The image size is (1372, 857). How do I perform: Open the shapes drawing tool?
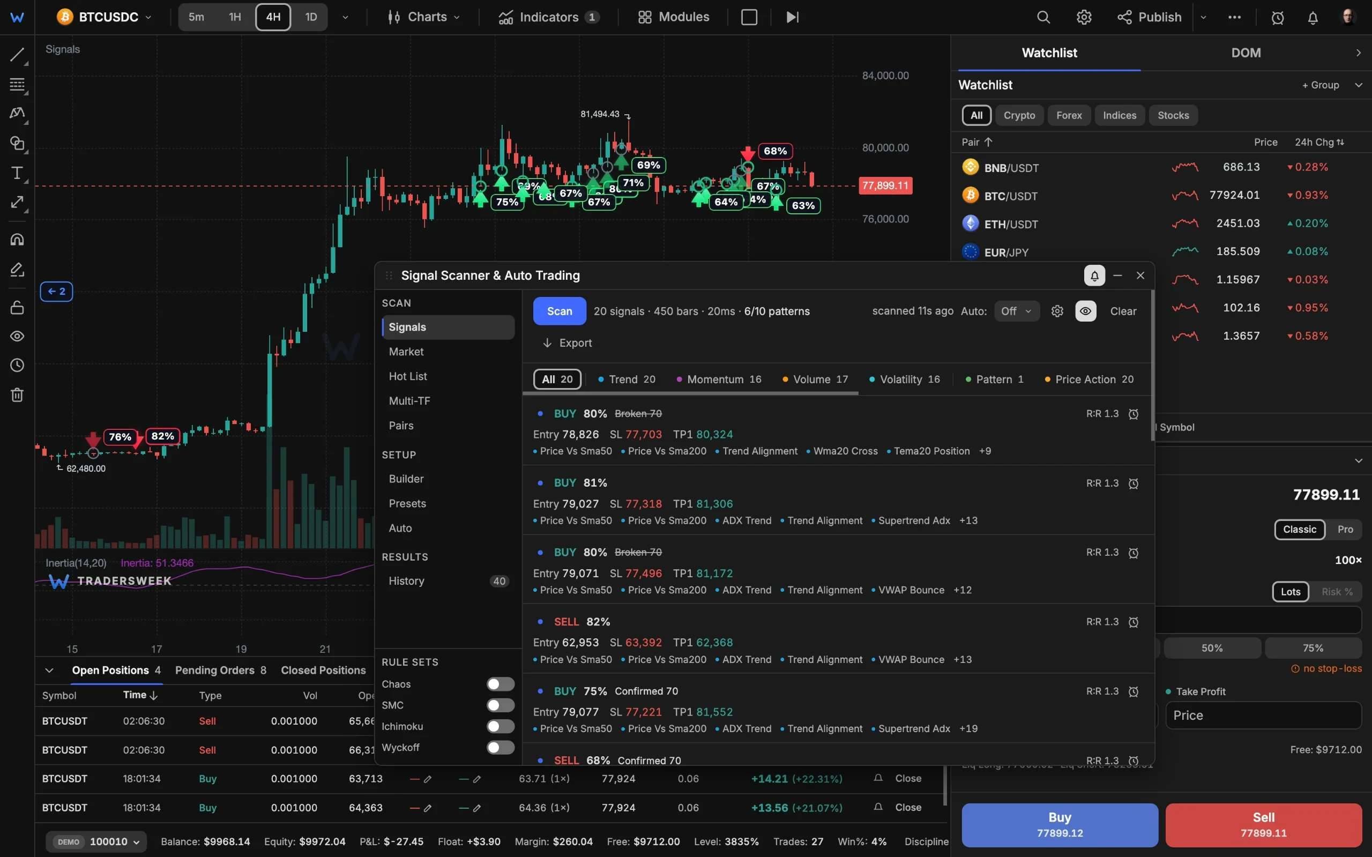(17, 143)
